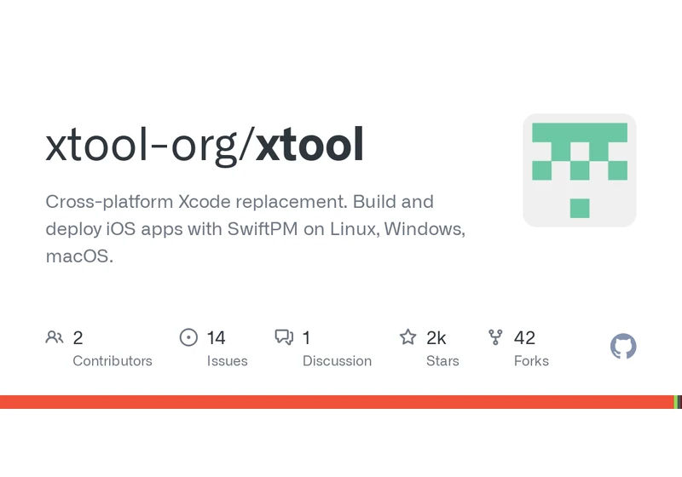Viewport: 682px width, 477px height.
Task: Click the 'Discussion' label
Action: point(337,361)
